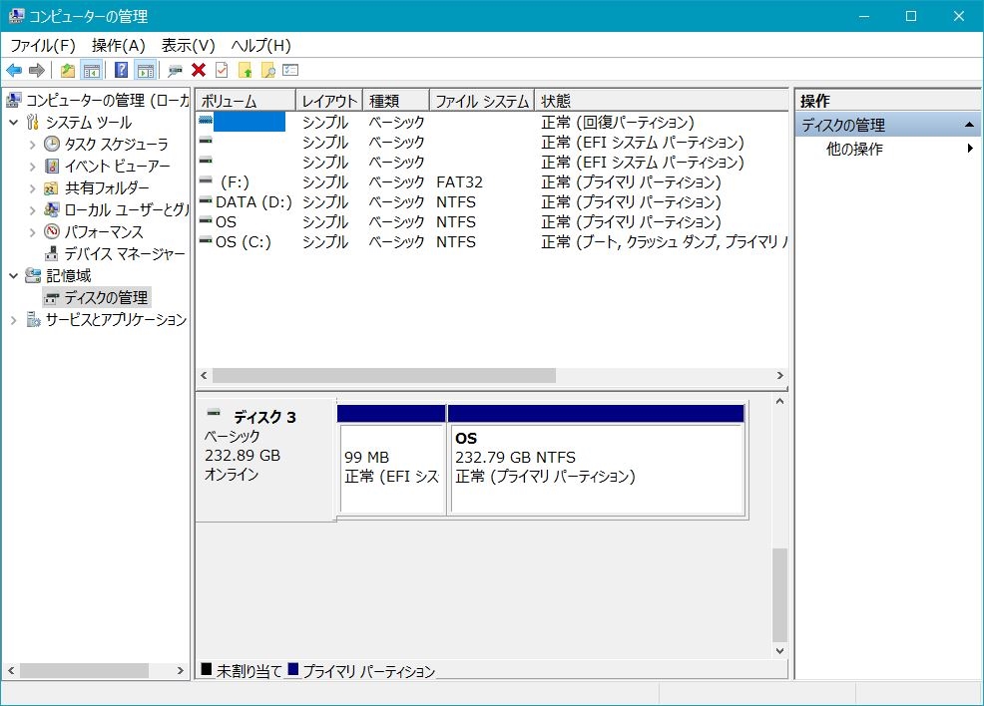This screenshot has height=706, width=984.
Task: Select パフォーマンス in the tree
Action: point(104,232)
